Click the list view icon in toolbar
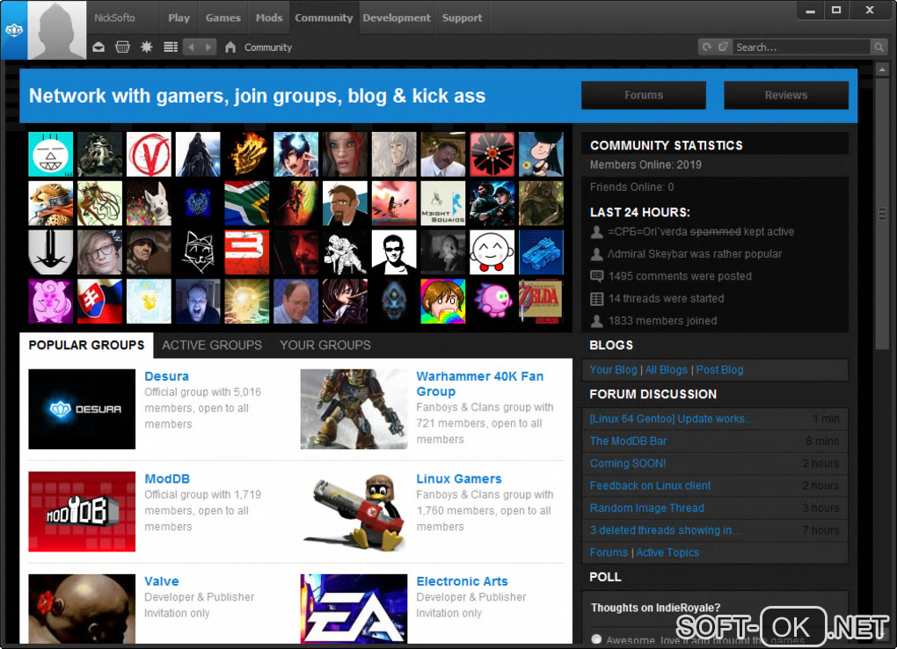Image resolution: width=897 pixels, height=649 pixels. 171,47
